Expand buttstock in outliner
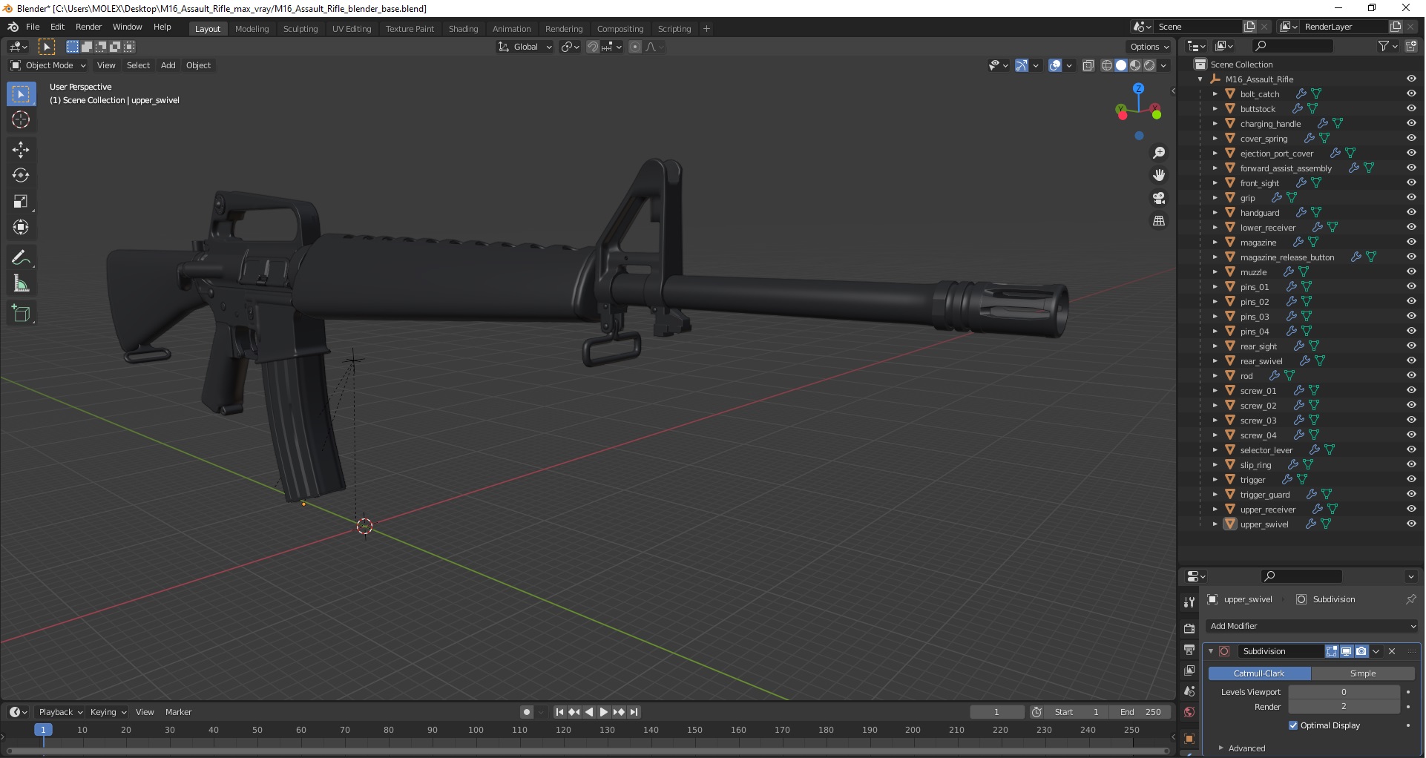Image resolution: width=1426 pixels, height=758 pixels. tap(1215, 109)
